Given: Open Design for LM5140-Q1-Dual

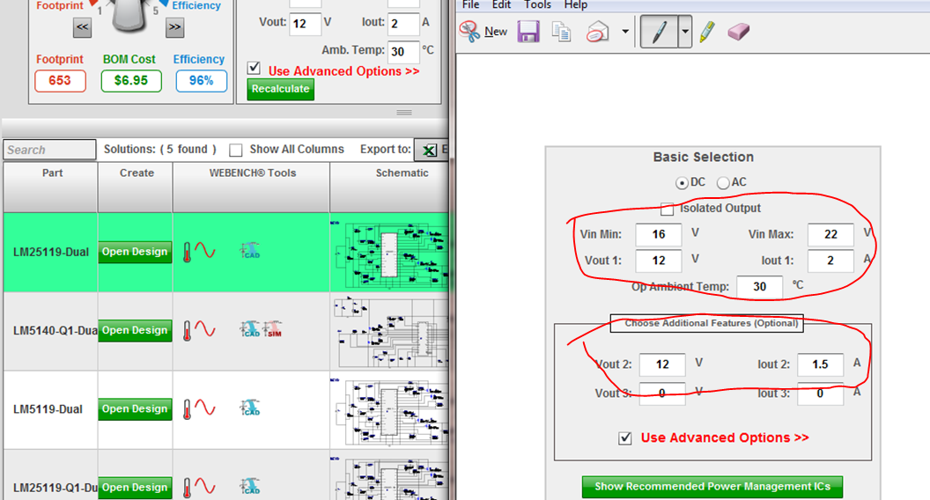Looking at the screenshot, I should 135,330.
